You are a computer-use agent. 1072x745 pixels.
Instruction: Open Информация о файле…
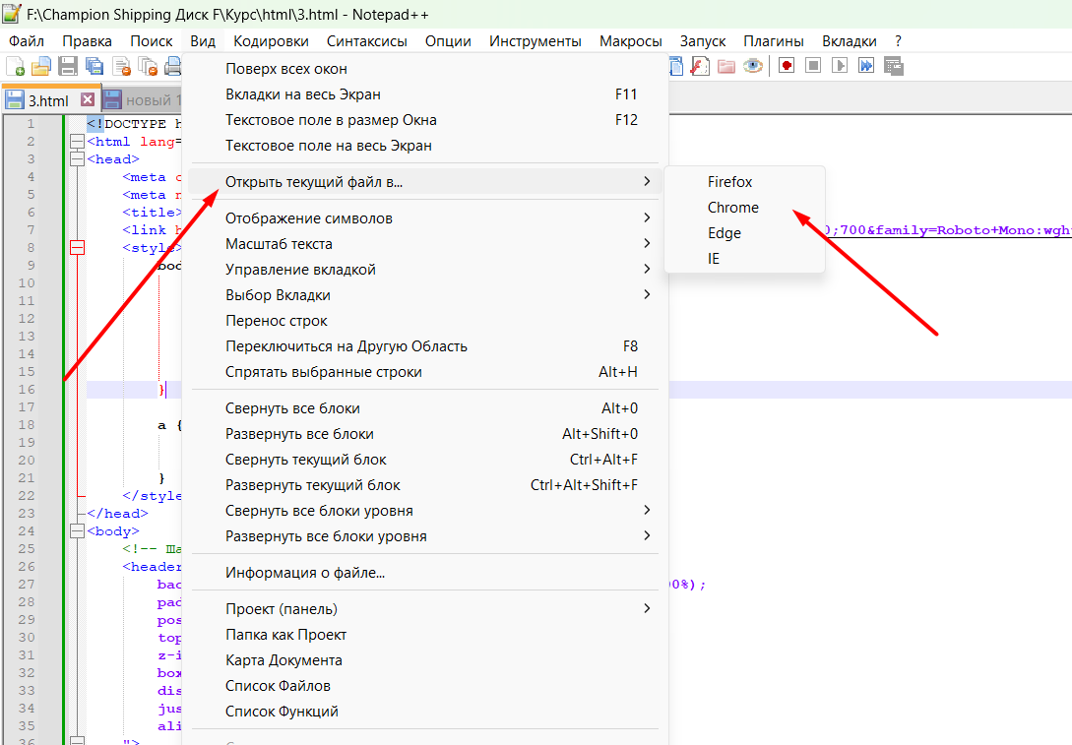(x=424, y=573)
